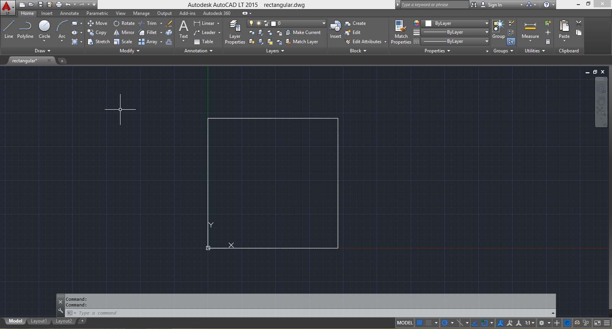Image resolution: width=612 pixels, height=329 pixels.
Task: Click the object color wheel icon
Action: 416,23
